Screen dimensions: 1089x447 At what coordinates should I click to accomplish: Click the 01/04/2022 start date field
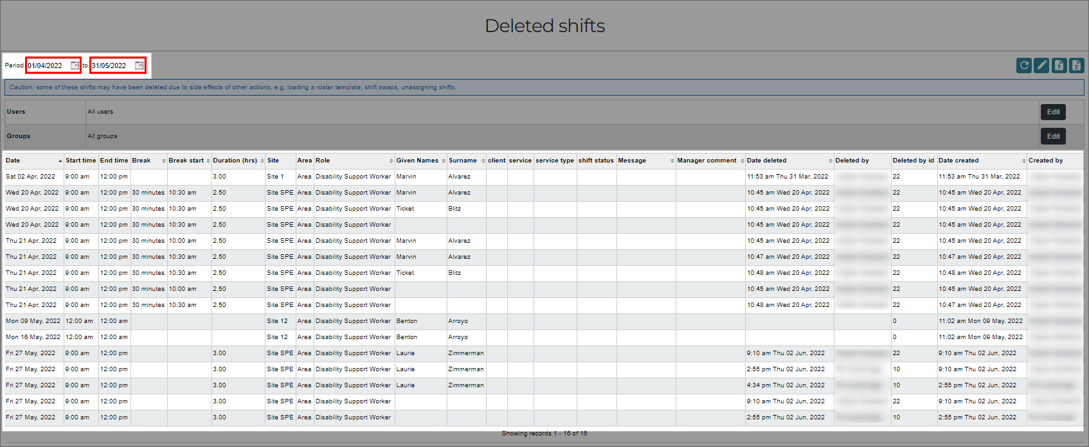point(48,66)
